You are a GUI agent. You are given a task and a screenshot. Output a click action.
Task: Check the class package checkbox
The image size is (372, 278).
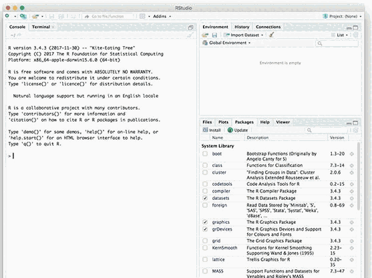pyautogui.click(x=205, y=165)
